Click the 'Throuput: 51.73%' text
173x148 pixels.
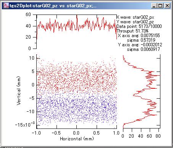click(133, 31)
